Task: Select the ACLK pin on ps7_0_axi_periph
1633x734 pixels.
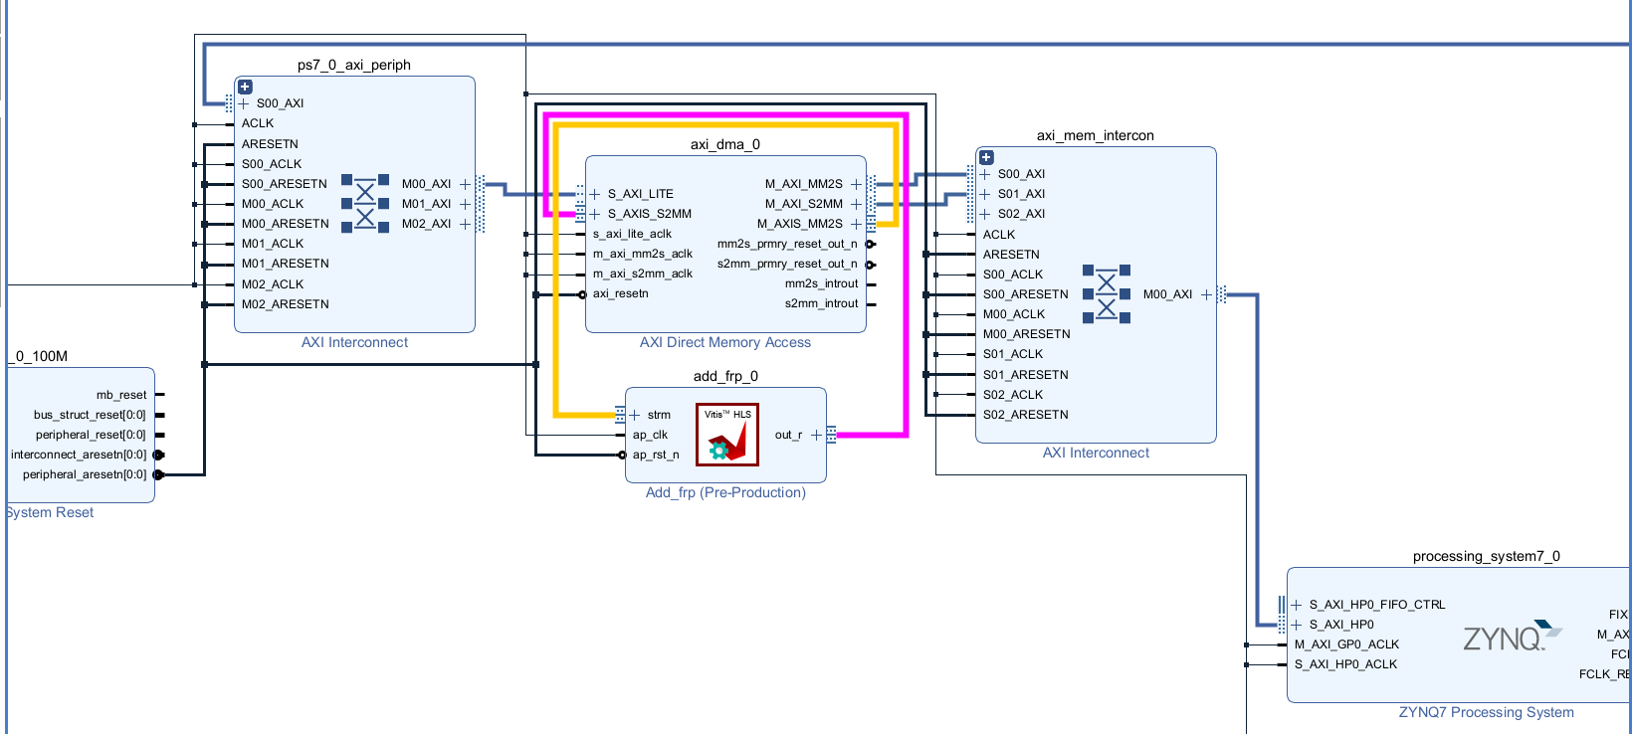Action: (x=258, y=123)
